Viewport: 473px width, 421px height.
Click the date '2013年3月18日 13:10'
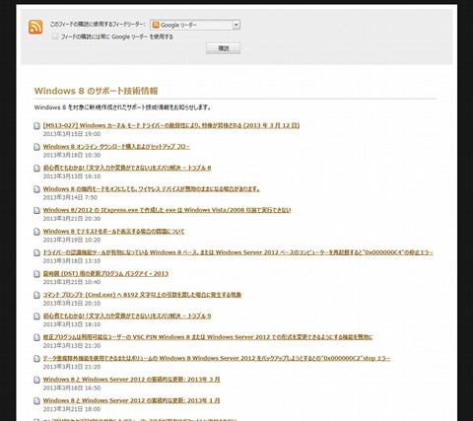click(x=72, y=261)
